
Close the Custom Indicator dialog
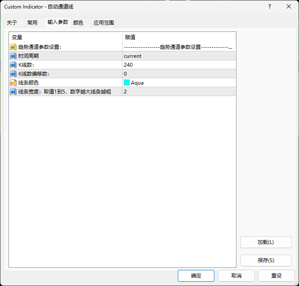point(289,7)
